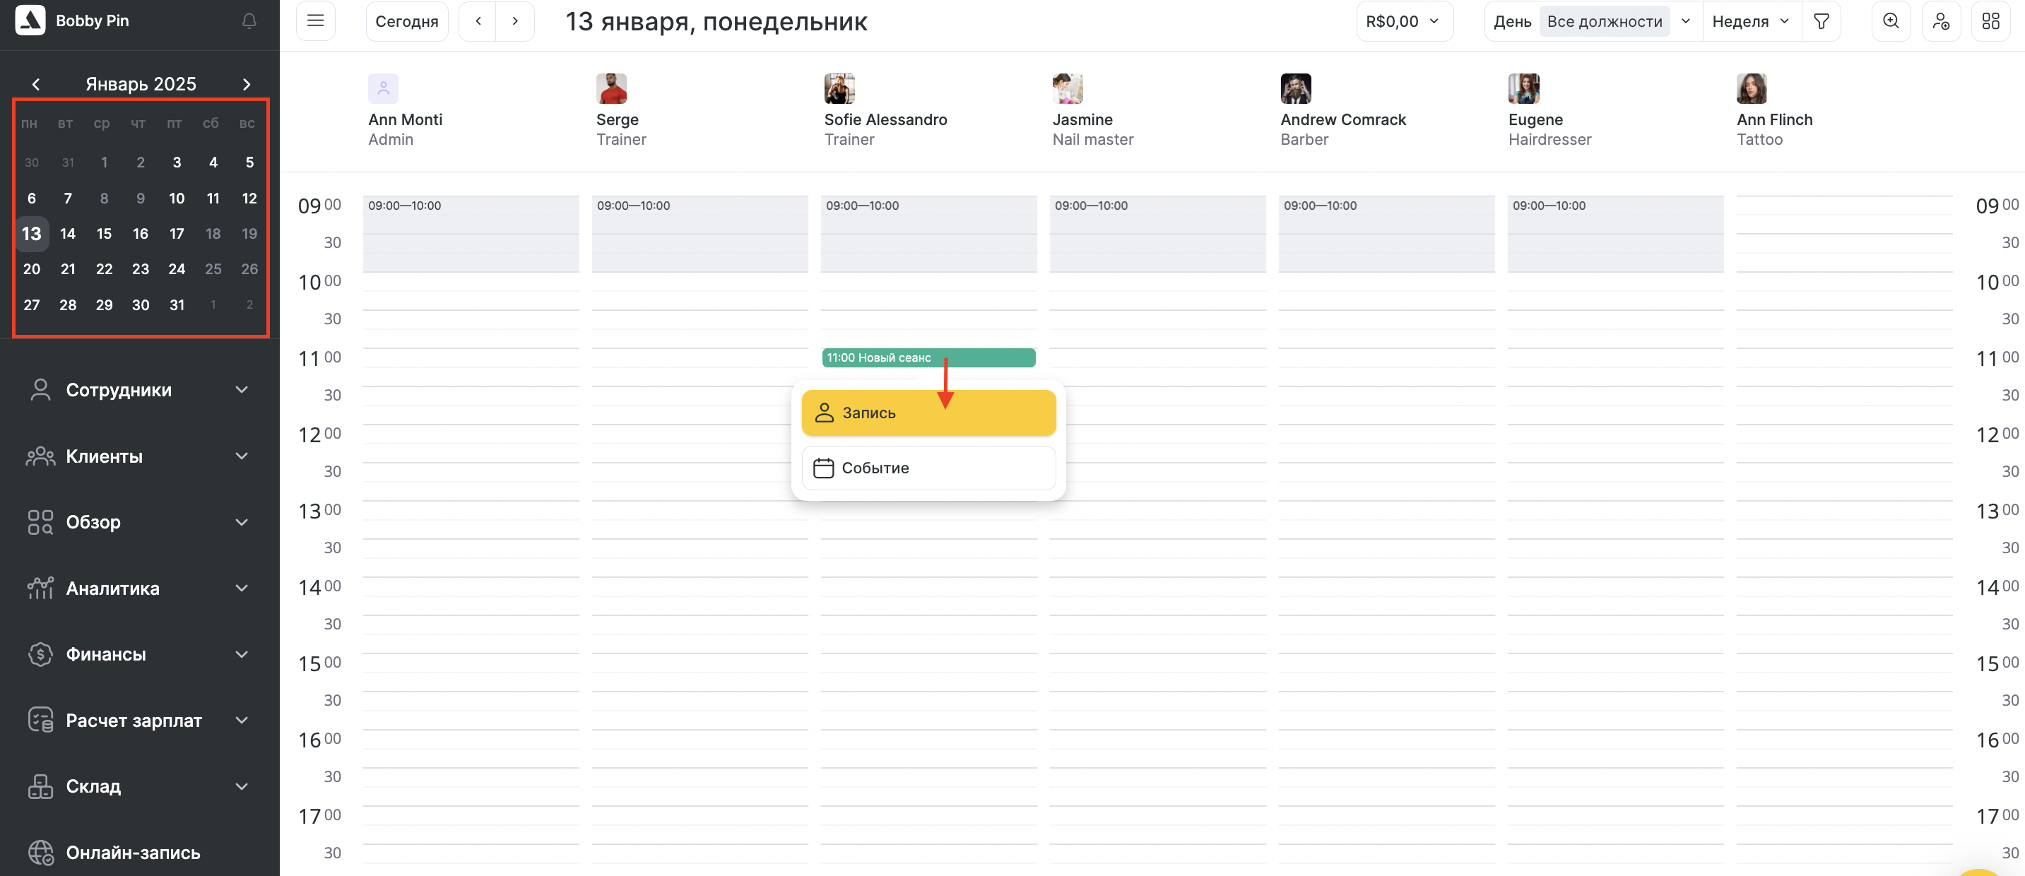This screenshot has width=2025, height=876.
Task: Click the Сегодня button
Action: click(406, 21)
